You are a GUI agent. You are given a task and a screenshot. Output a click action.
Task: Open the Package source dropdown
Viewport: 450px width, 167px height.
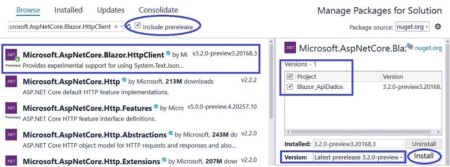(412, 27)
